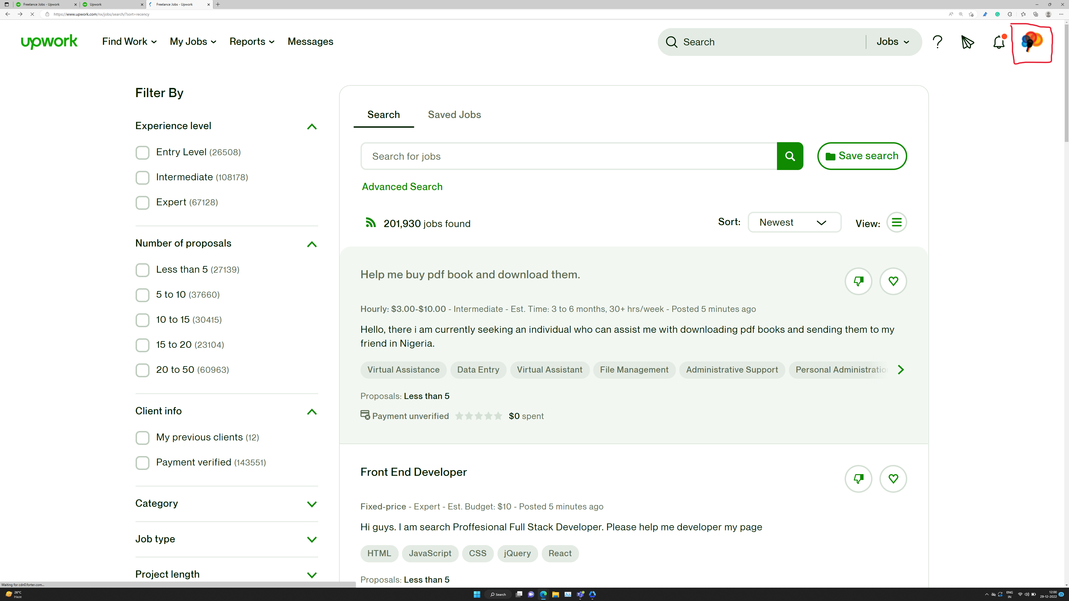This screenshot has height=601, width=1069.
Task: Open Task View on the taskbar
Action: click(519, 594)
